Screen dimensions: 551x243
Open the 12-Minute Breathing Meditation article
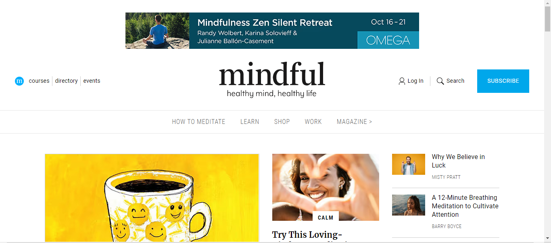coord(465,206)
